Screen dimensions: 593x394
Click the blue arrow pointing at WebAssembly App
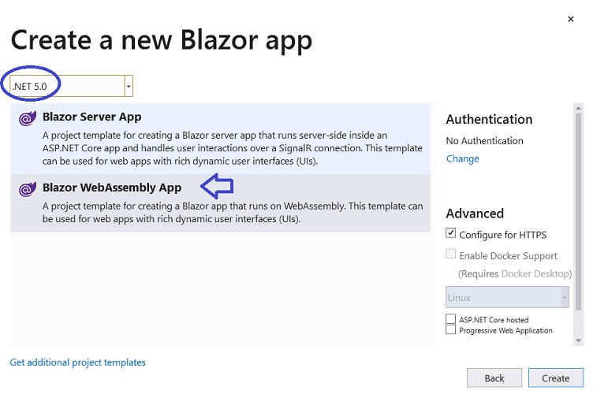[x=217, y=186]
